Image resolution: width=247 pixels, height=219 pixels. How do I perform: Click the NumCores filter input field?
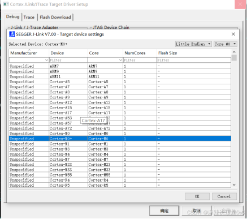coord(140,60)
